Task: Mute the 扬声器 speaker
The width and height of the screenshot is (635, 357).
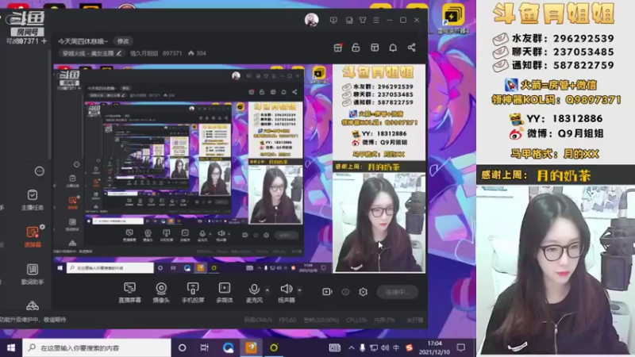Action: pos(287,292)
